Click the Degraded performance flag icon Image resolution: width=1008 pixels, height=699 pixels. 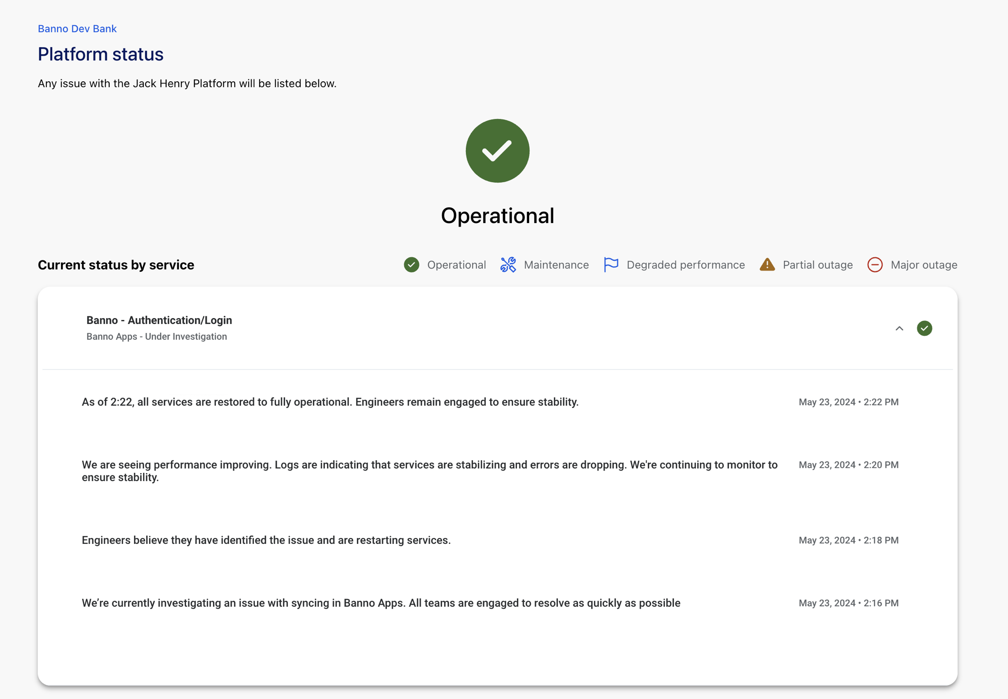click(x=611, y=265)
